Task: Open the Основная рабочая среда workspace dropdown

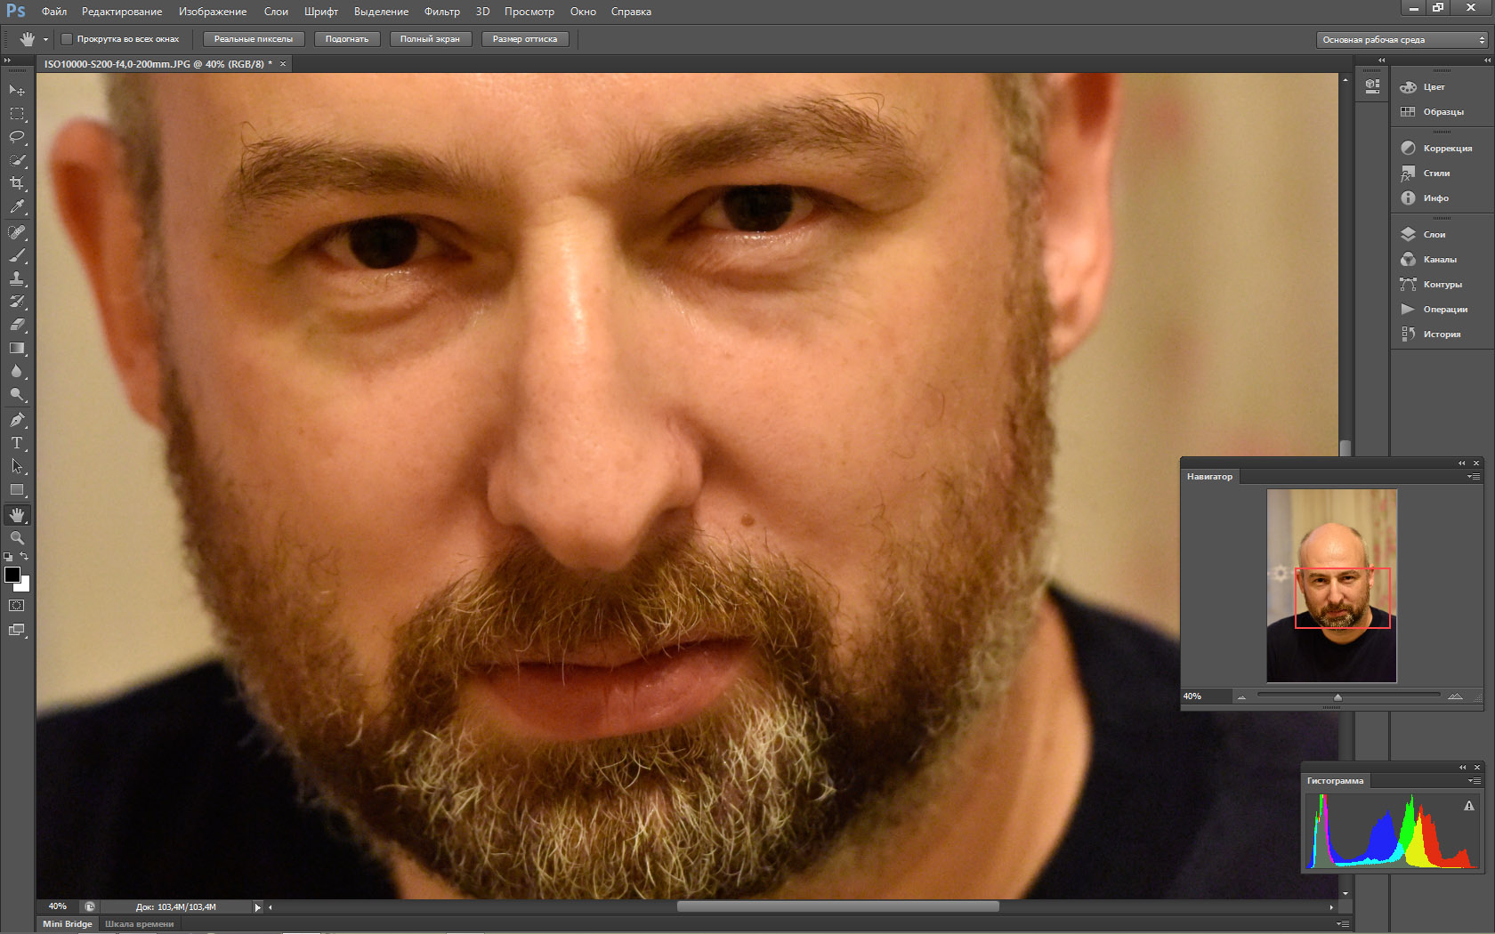Action: pyautogui.click(x=1402, y=40)
